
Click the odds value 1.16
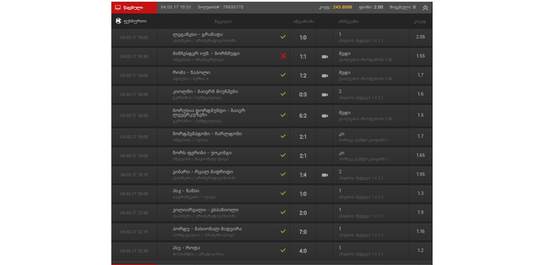tap(420, 232)
